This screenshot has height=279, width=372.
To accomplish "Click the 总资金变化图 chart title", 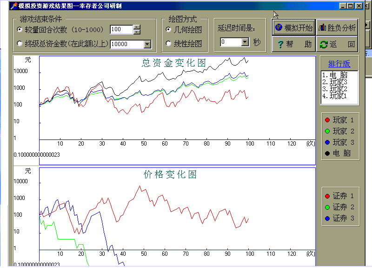I will (x=174, y=63).
